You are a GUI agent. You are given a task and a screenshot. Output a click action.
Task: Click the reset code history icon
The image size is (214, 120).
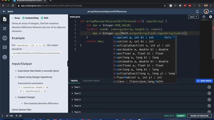point(204,17)
